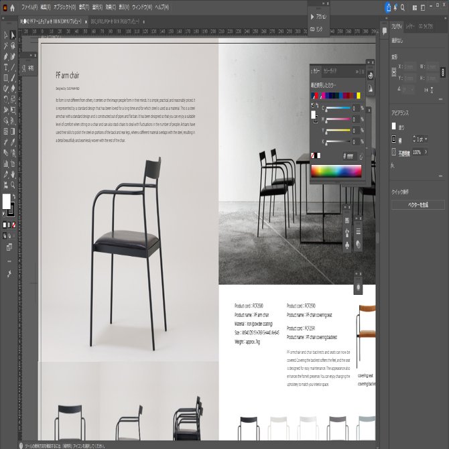This screenshot has height=449, width=449.
Task: Select the Rectangle tool
Action: (6, 78)
